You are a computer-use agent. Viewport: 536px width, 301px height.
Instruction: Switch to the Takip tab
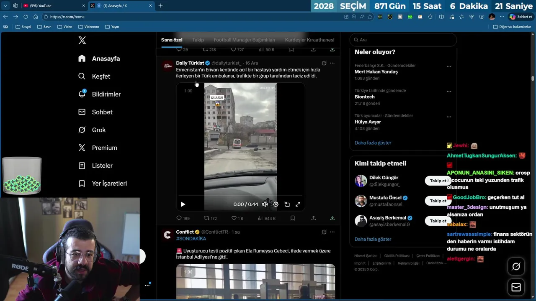tap(198, 40)
